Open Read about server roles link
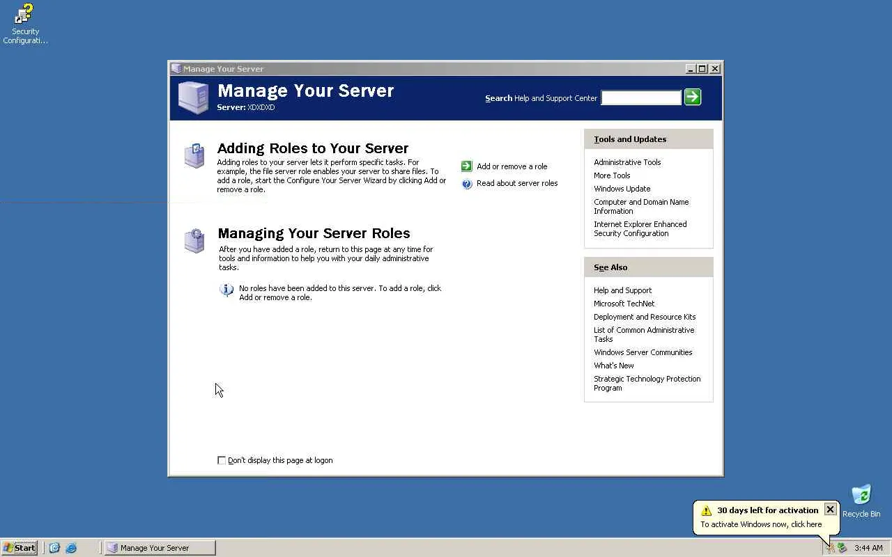Image resolution: width=892 pixels, height=557 pixels. 517,183
